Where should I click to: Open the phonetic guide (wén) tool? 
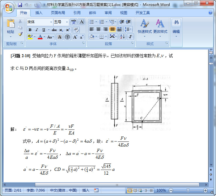74,22
